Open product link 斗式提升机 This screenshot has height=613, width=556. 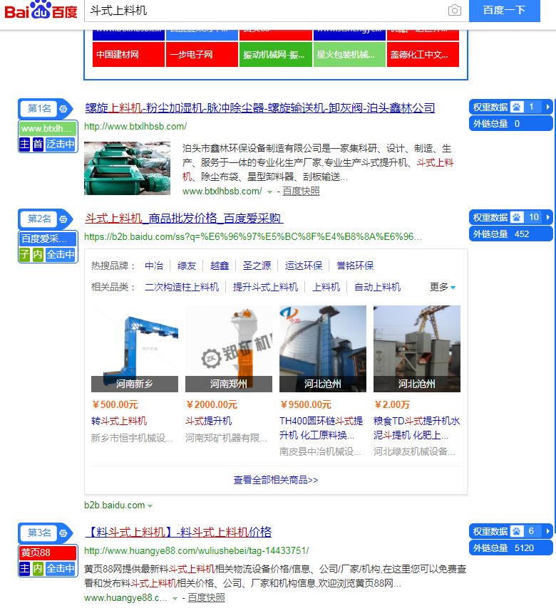pos(208,421)
